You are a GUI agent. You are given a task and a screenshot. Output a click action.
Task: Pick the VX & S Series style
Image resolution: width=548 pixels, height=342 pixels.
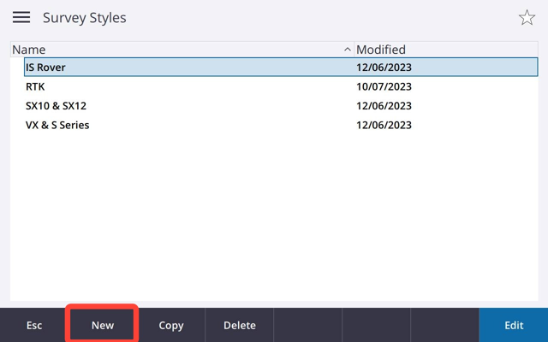tap(281, 125)
